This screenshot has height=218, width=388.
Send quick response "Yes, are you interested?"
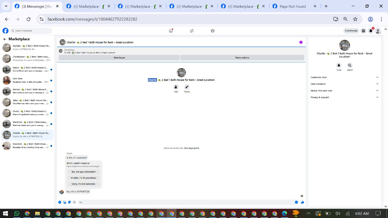point(83,172)
